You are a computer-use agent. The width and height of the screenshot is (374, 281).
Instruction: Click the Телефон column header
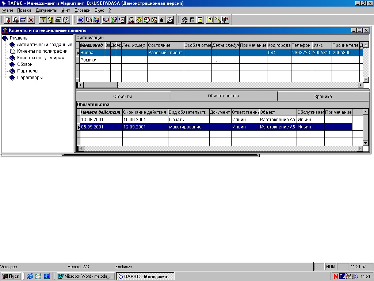pos(301,45)
